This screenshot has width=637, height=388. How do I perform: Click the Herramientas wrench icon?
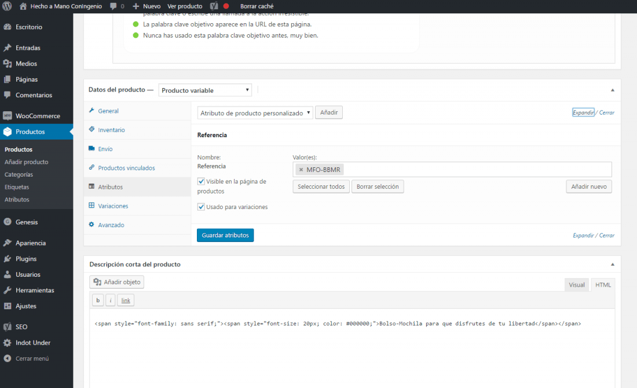tap(8, 290)
